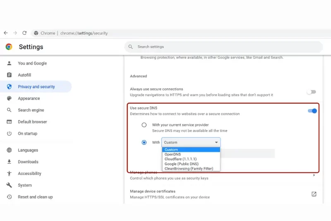
Task: Choose Cloudflare (1.1.1.1) from the list
Action: [x=191, y=159]
